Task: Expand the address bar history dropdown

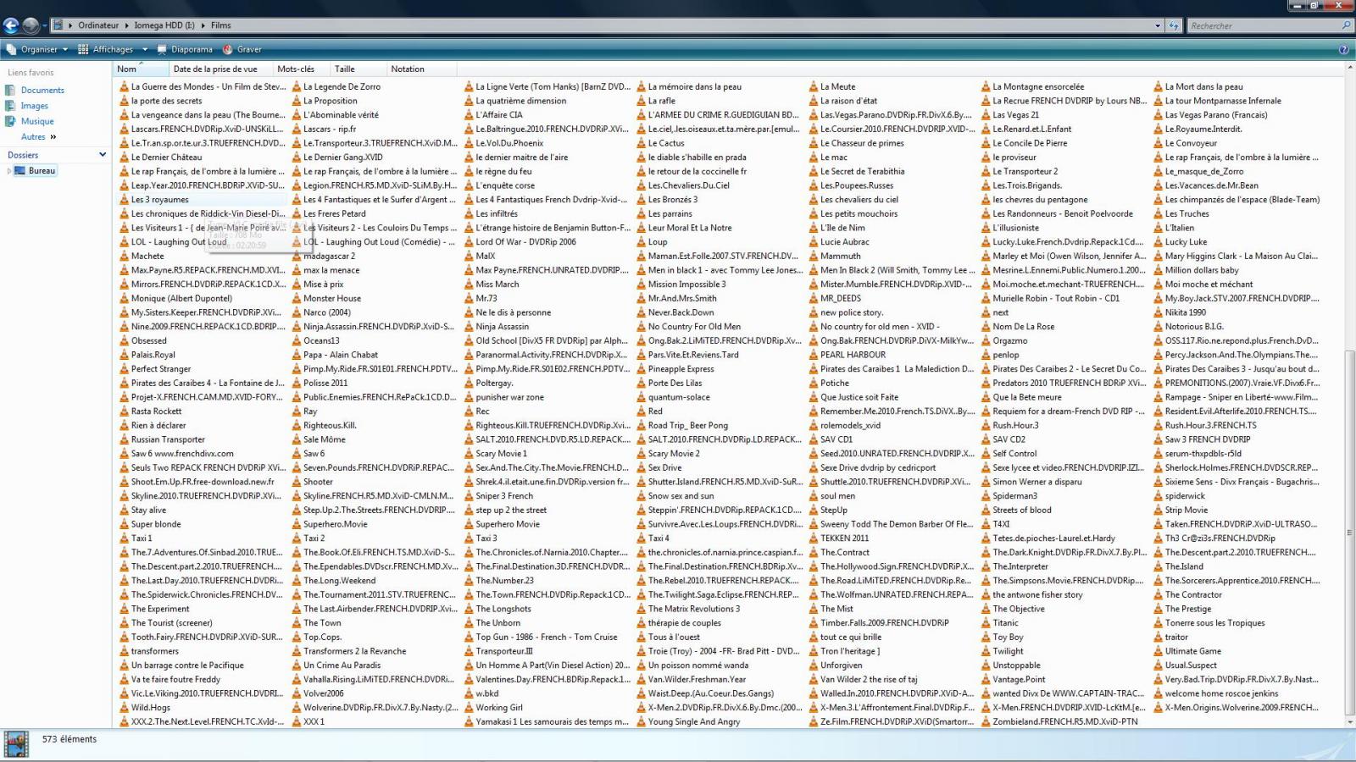Action: (1158, 25)
